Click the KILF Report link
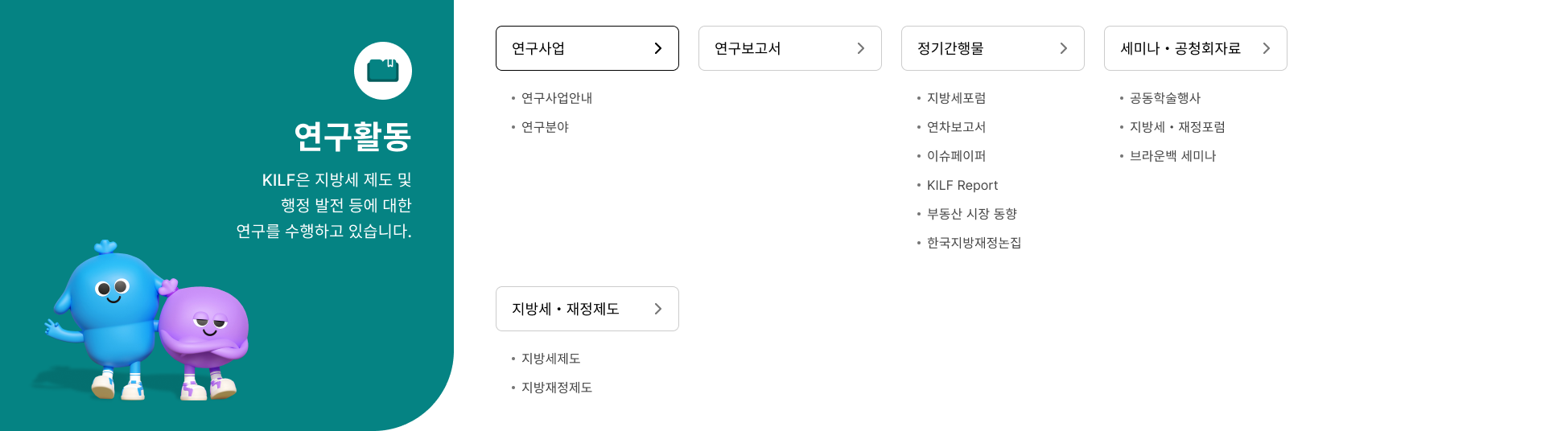1545x431 pixels. click(962, 185)
